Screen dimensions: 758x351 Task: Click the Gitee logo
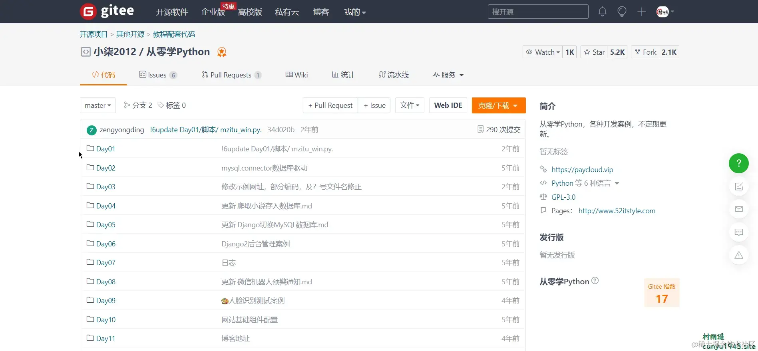pos(107,11)
